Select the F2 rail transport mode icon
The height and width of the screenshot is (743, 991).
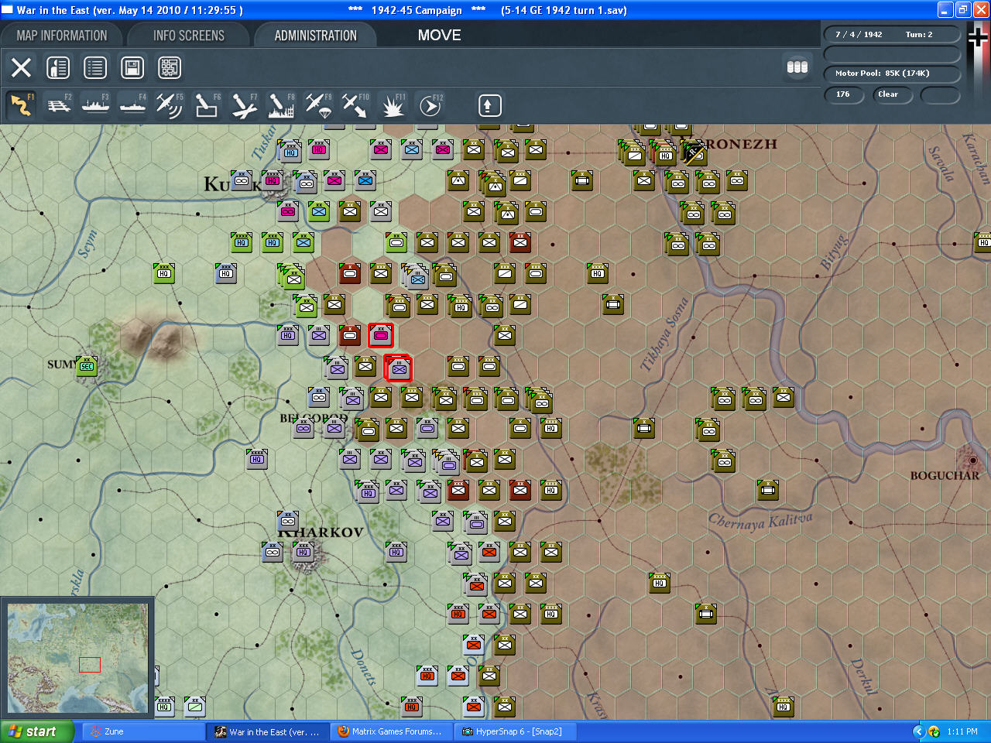59,105
